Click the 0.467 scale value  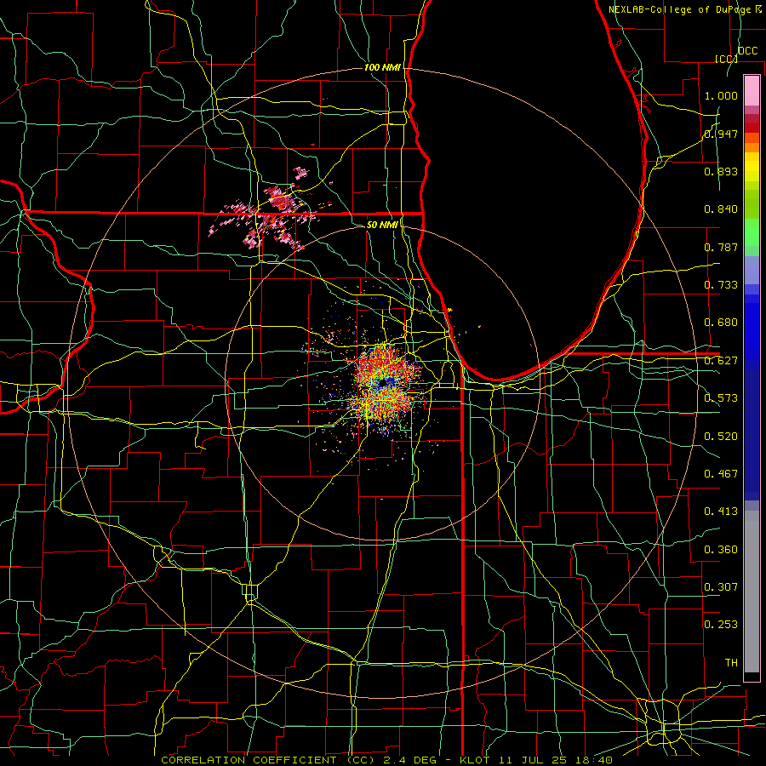[721, 474]
